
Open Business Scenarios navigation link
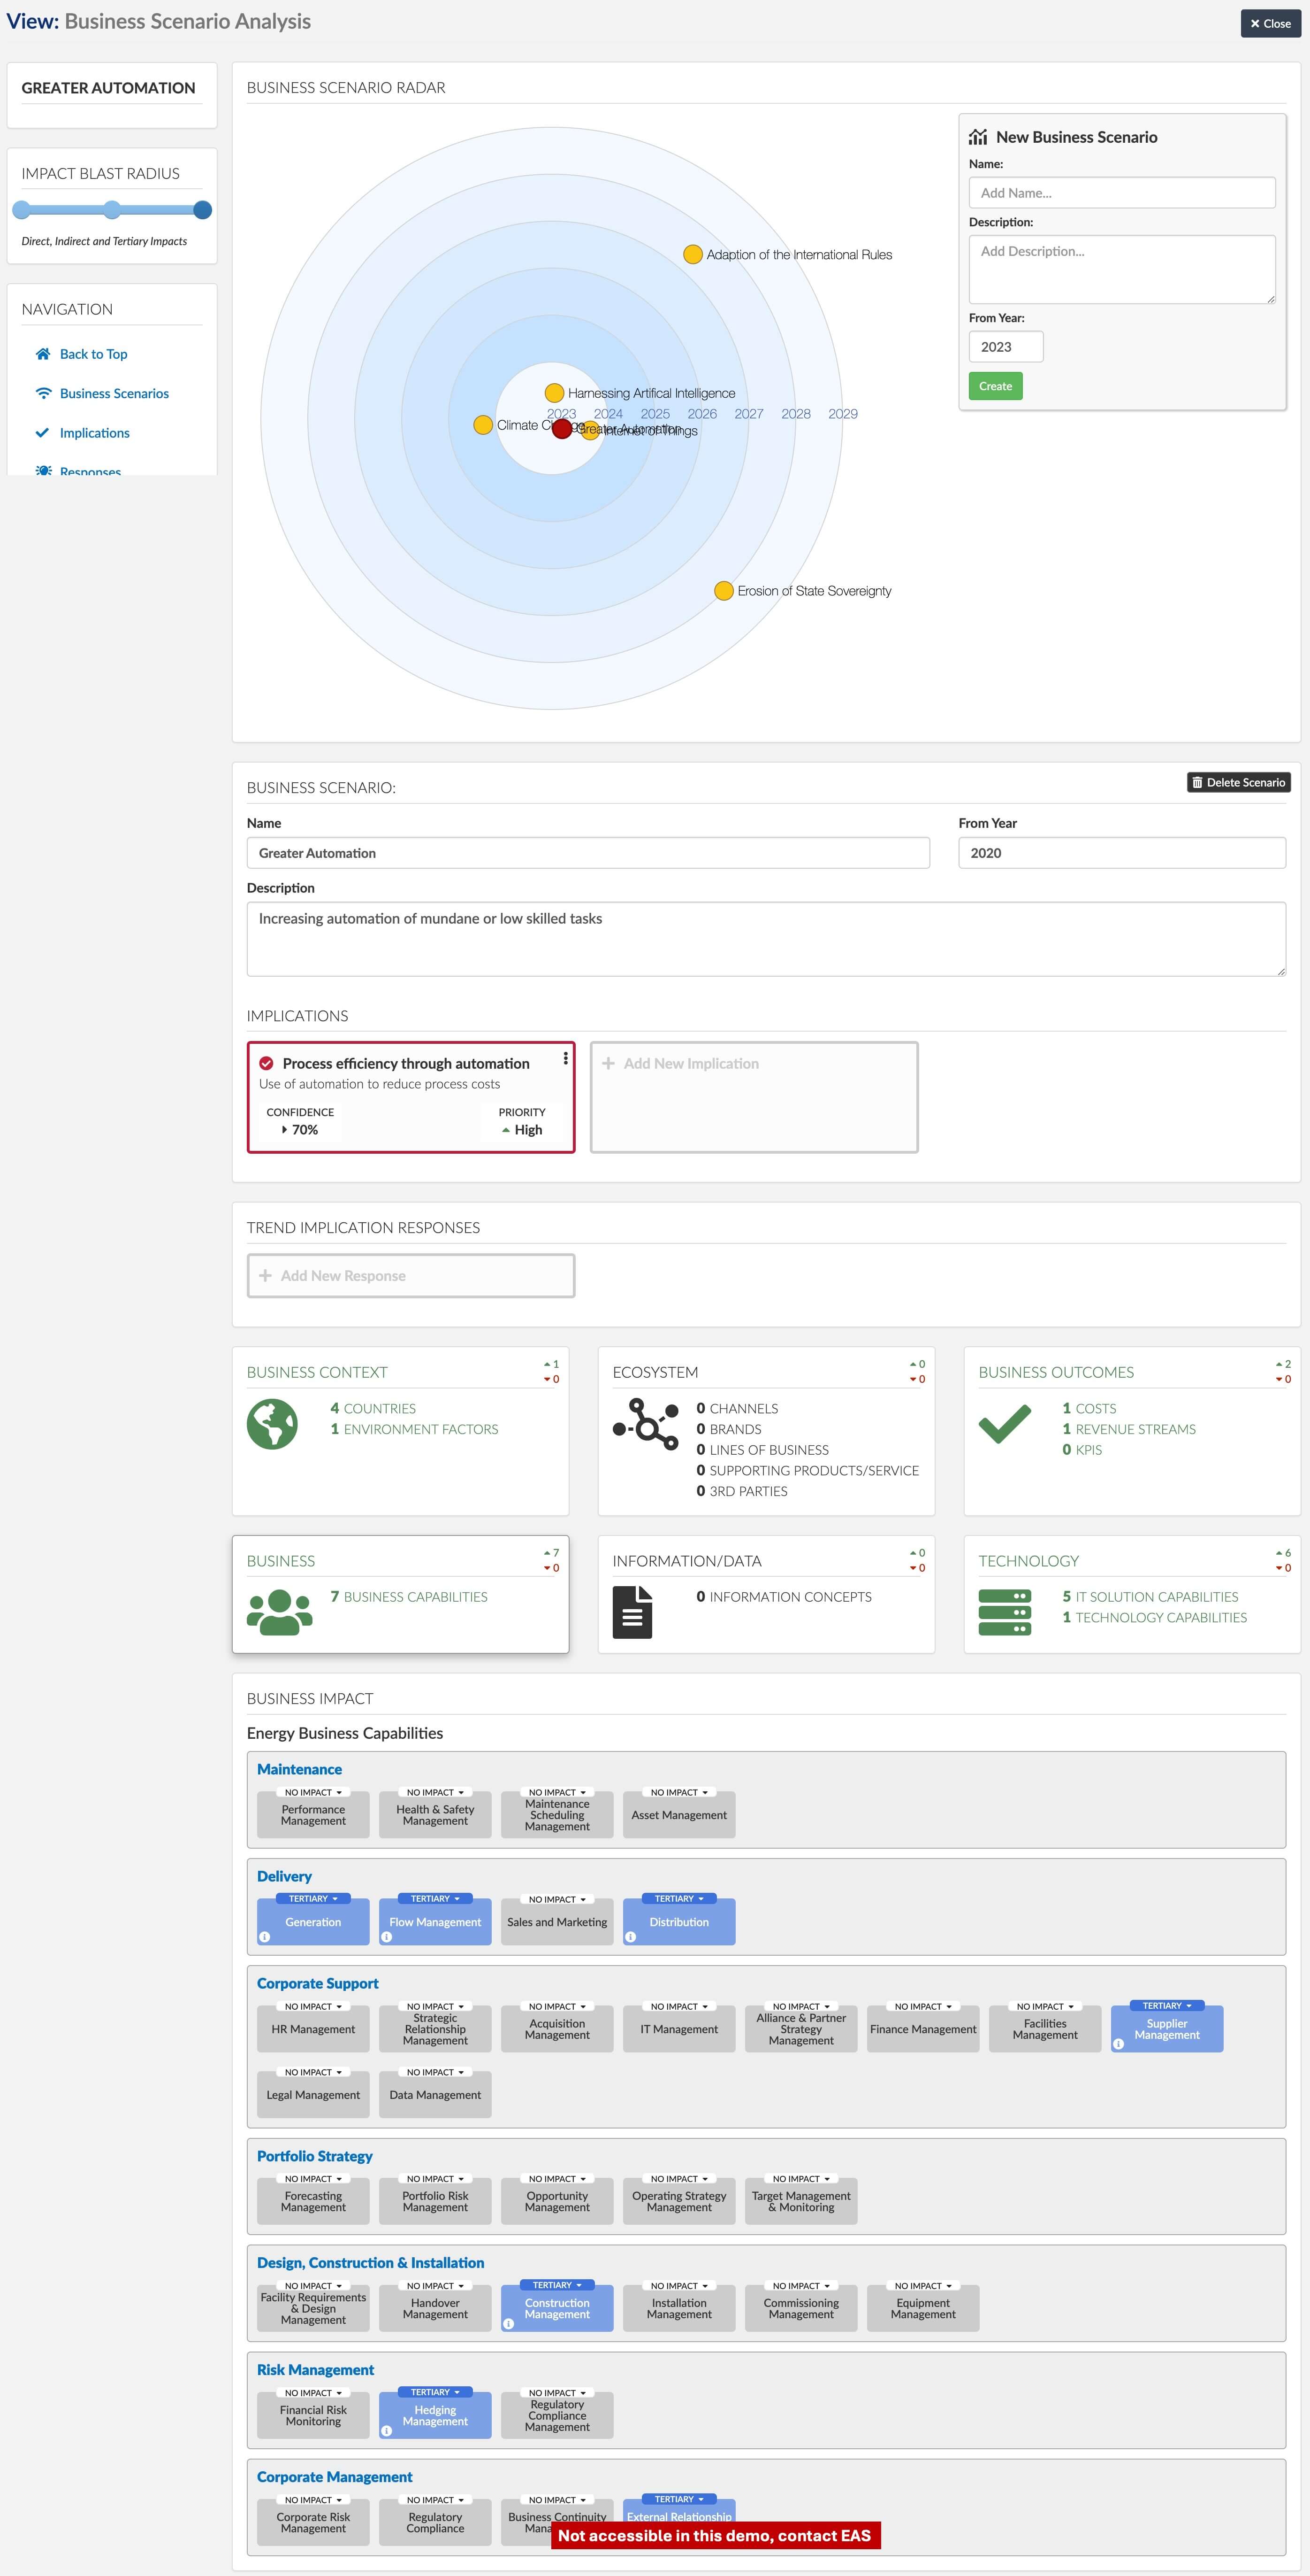pos(114,393)
